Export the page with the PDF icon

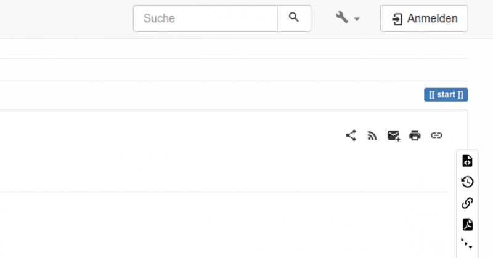[467, 224]
